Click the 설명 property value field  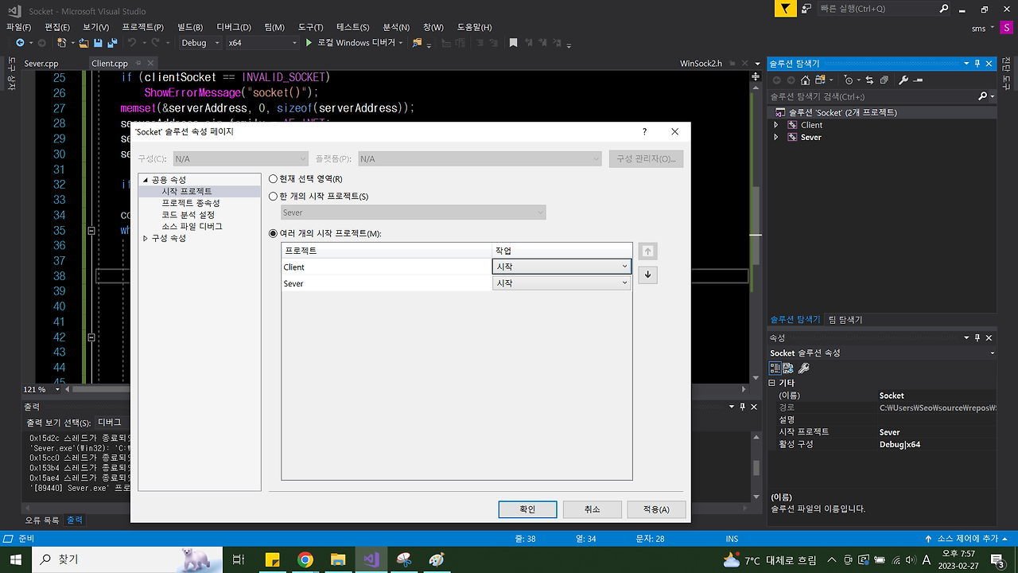937,419
